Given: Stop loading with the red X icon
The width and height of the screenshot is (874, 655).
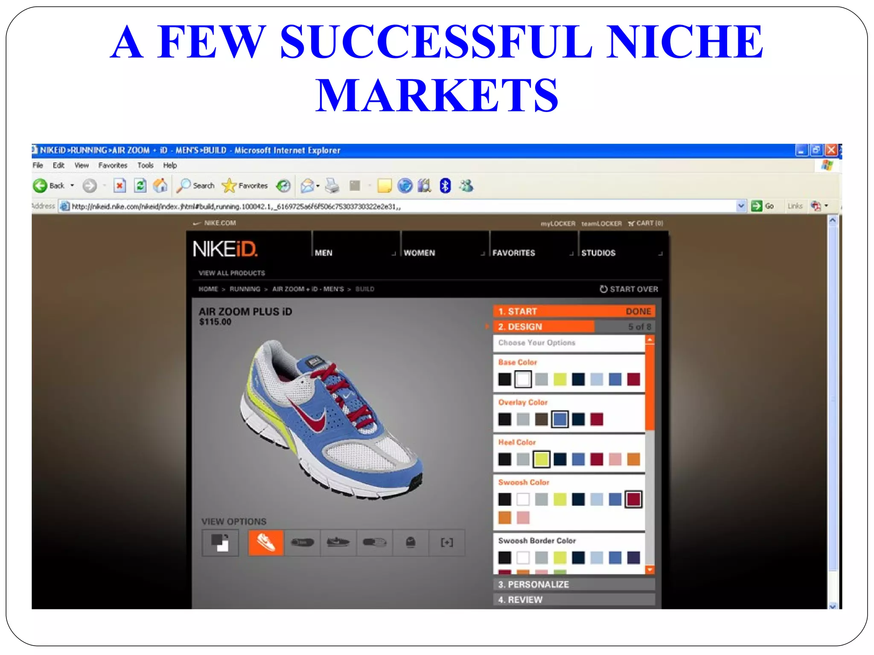Looking at the screenshot, I should (x=120, y=186).
